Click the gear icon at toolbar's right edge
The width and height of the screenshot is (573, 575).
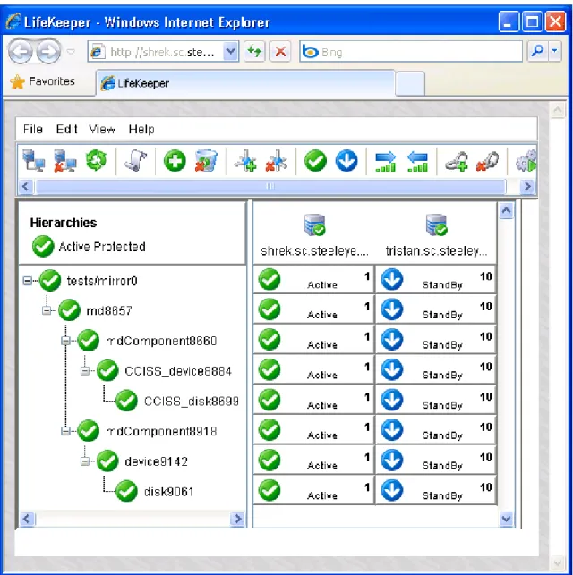(526, 161)
